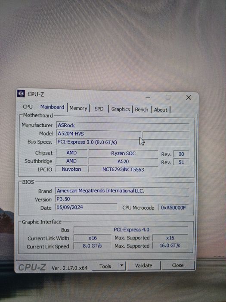Click the BIOS Date 05/09/2024 field
The image size is (226, 302).
point(86,207)
